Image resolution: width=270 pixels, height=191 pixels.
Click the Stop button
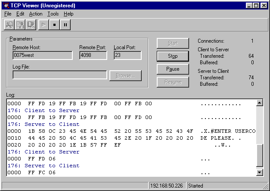tap(173, 56)
